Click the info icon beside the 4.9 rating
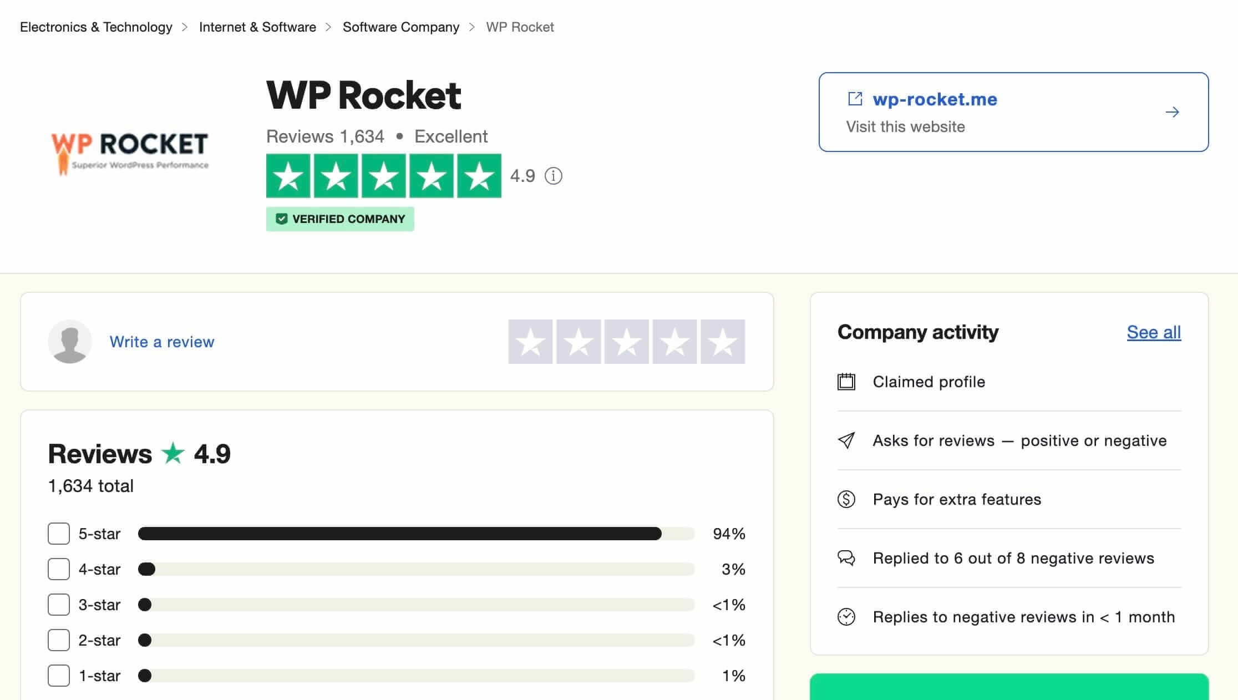 click(x=554, y=176)
